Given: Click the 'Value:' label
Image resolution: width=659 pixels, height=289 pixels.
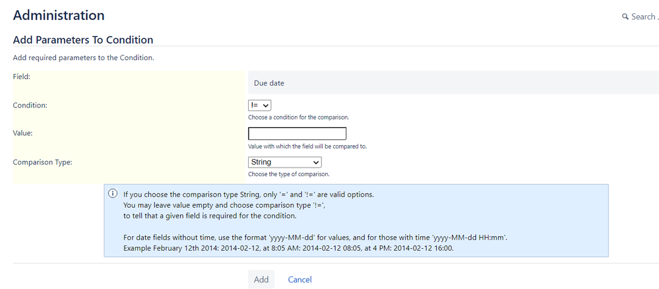Looking at the screenshot, I should [x=22, y=133].
